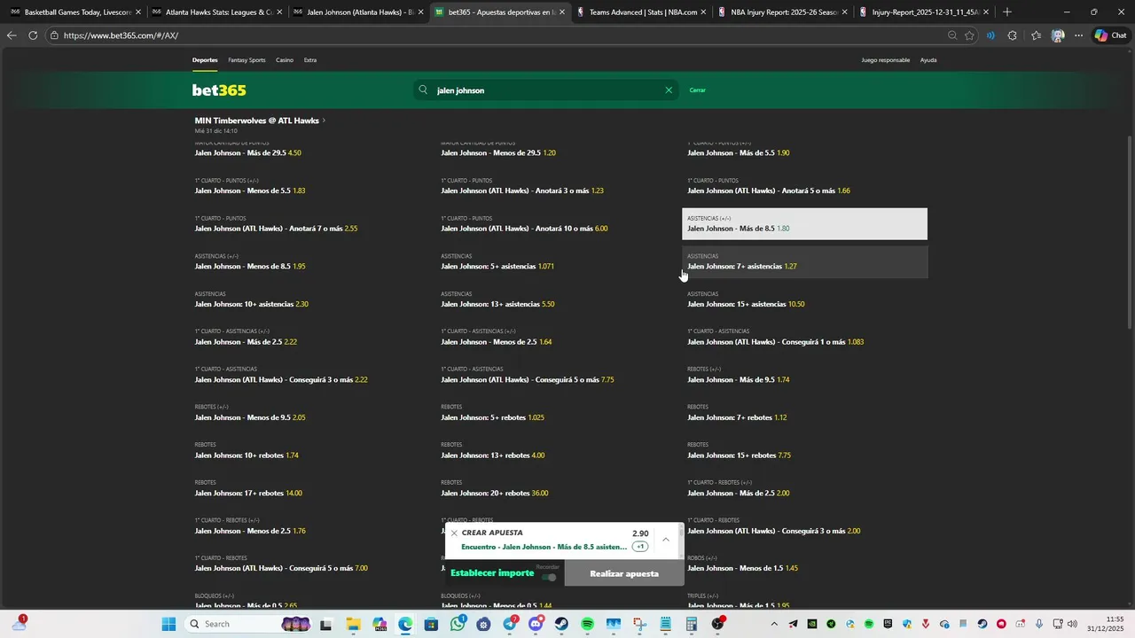The width and height of the screenshot is (1135, 638).
Task: Open Steam from taskbar
Action: point(561,624)
